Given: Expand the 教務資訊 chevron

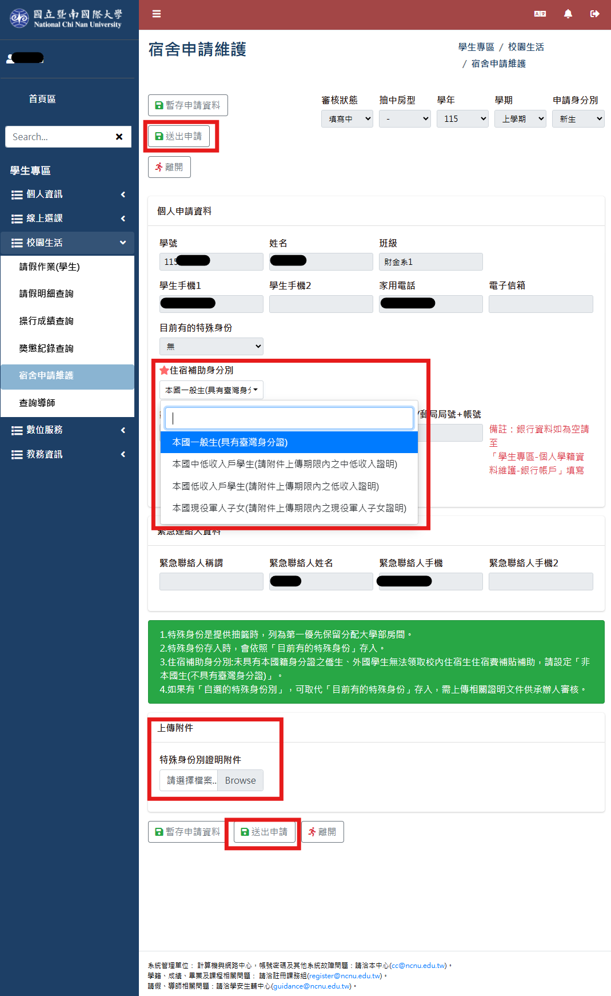Looking at the screenshot, I should click(x=123, y=454).
